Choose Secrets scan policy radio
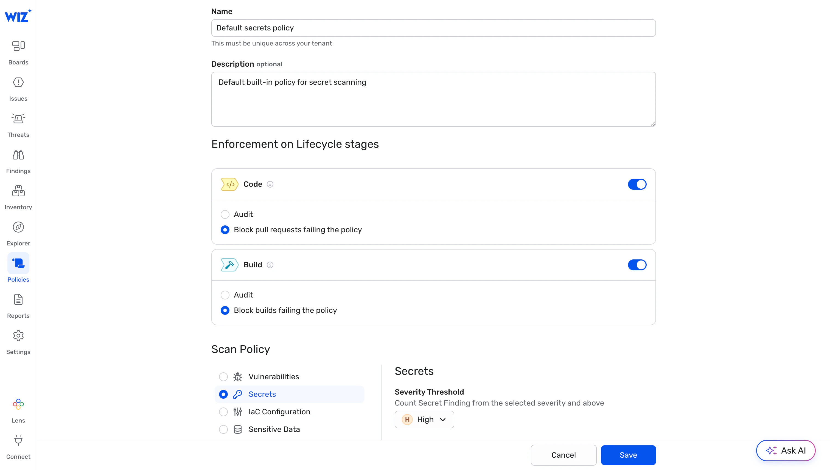This screenshot has width=830, height=470. pyautogui.click(x=223, y=395)
